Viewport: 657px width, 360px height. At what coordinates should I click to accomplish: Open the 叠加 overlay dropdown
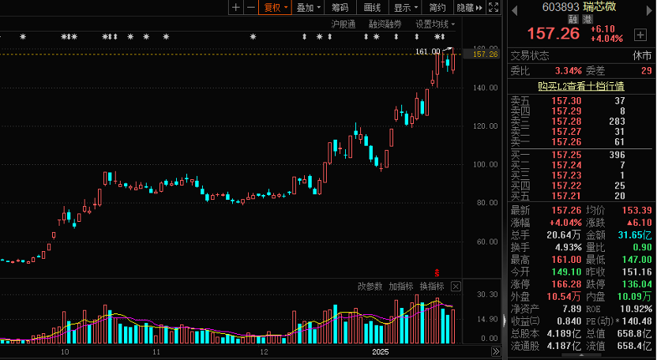coord(308,8)
